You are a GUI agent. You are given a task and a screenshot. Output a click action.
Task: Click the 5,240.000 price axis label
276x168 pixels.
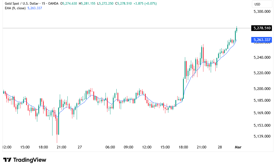point(262,57)
